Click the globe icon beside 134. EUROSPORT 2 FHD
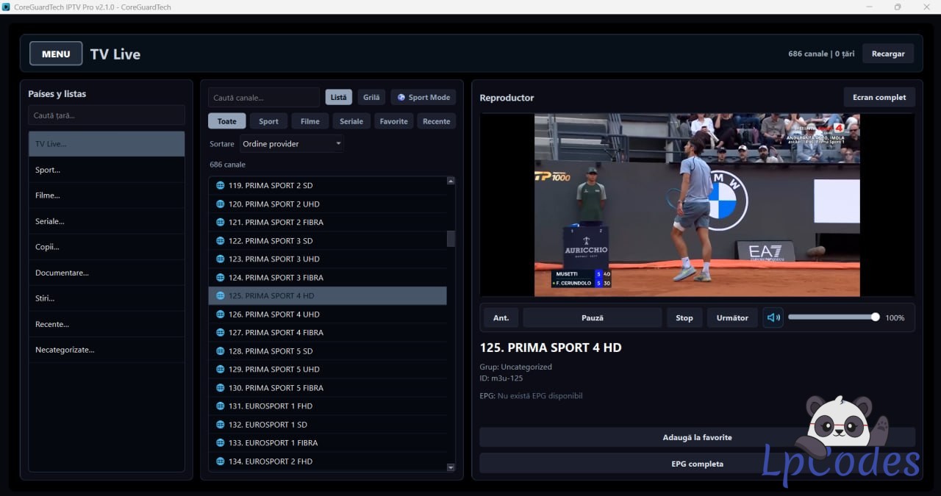The image size is (941, 496). [x=220, y=461]
